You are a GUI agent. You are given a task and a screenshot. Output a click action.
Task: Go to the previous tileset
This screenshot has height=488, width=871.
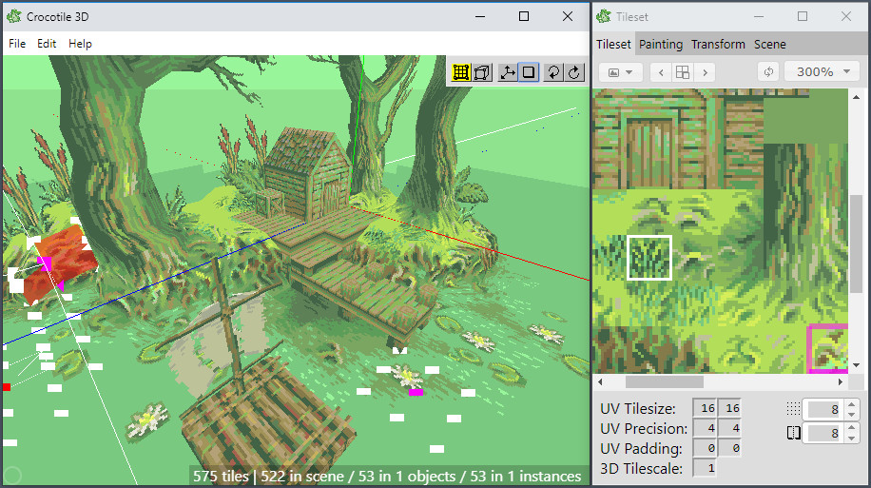coord(661,72)
